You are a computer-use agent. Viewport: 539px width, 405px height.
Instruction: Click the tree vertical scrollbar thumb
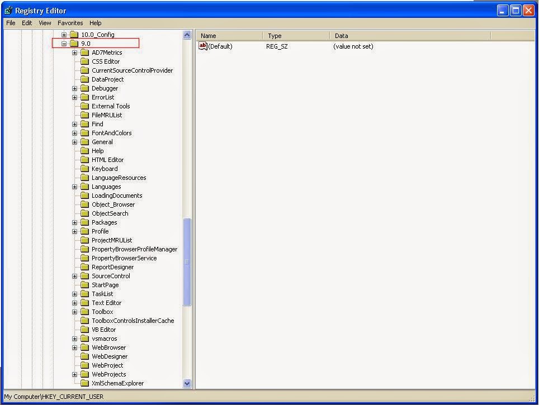tap(187, 262)
